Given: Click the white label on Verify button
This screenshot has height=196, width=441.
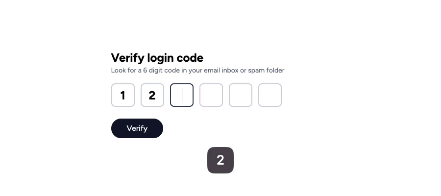Looking at the screenshot, I should click(x=137, y=128).
